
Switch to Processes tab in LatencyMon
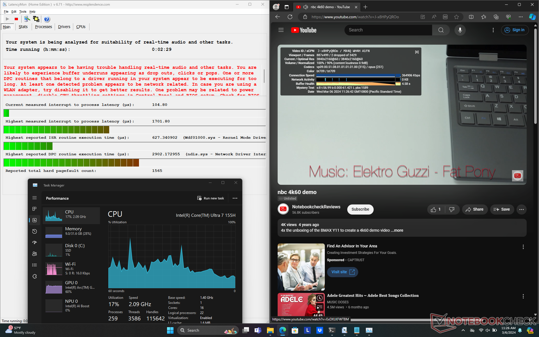coord(44,27)
